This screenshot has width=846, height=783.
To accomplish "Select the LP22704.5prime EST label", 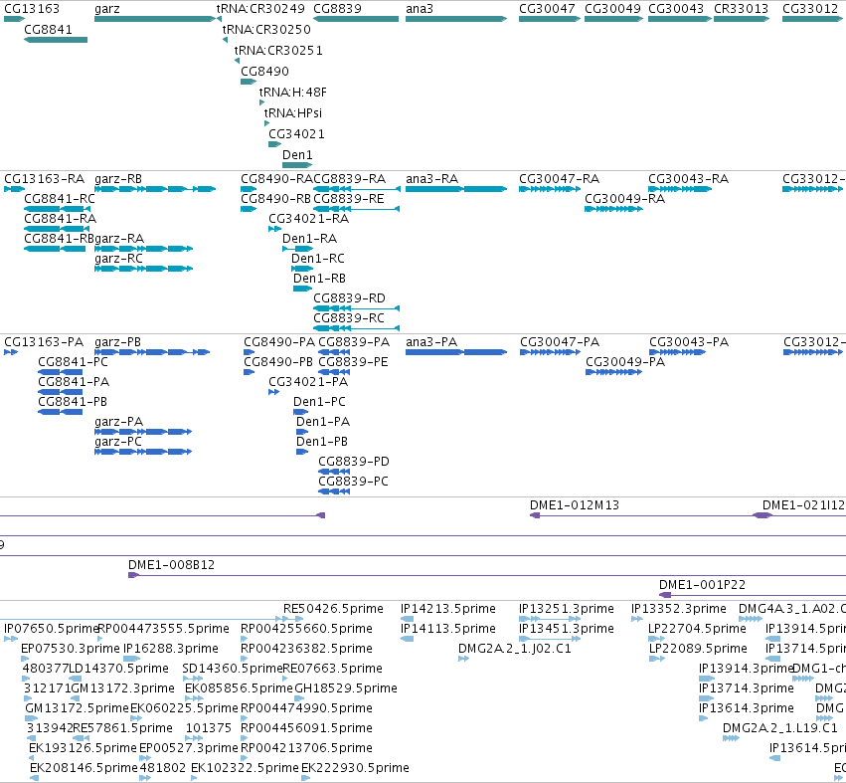I will [x=698, y=629].
